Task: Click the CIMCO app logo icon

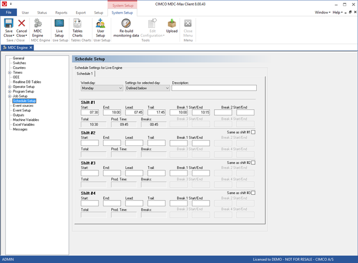Action: pos(4,4)
